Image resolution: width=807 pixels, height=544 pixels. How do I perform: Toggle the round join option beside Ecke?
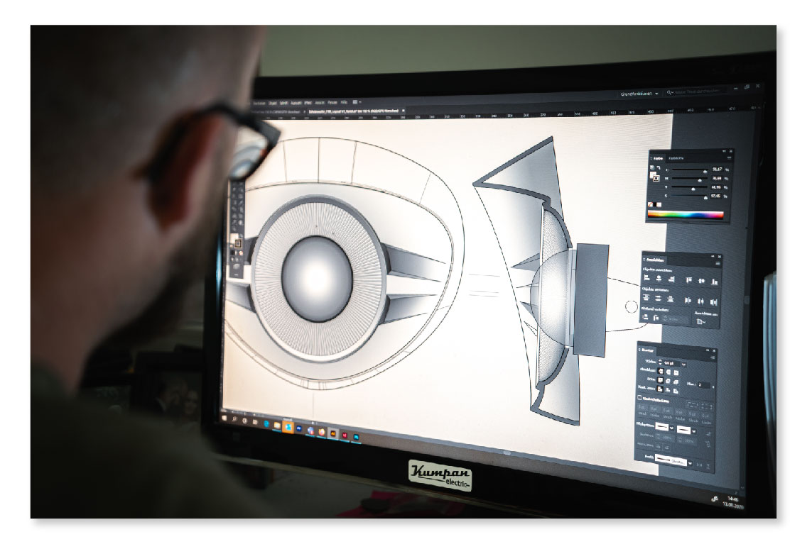point(669,380)
